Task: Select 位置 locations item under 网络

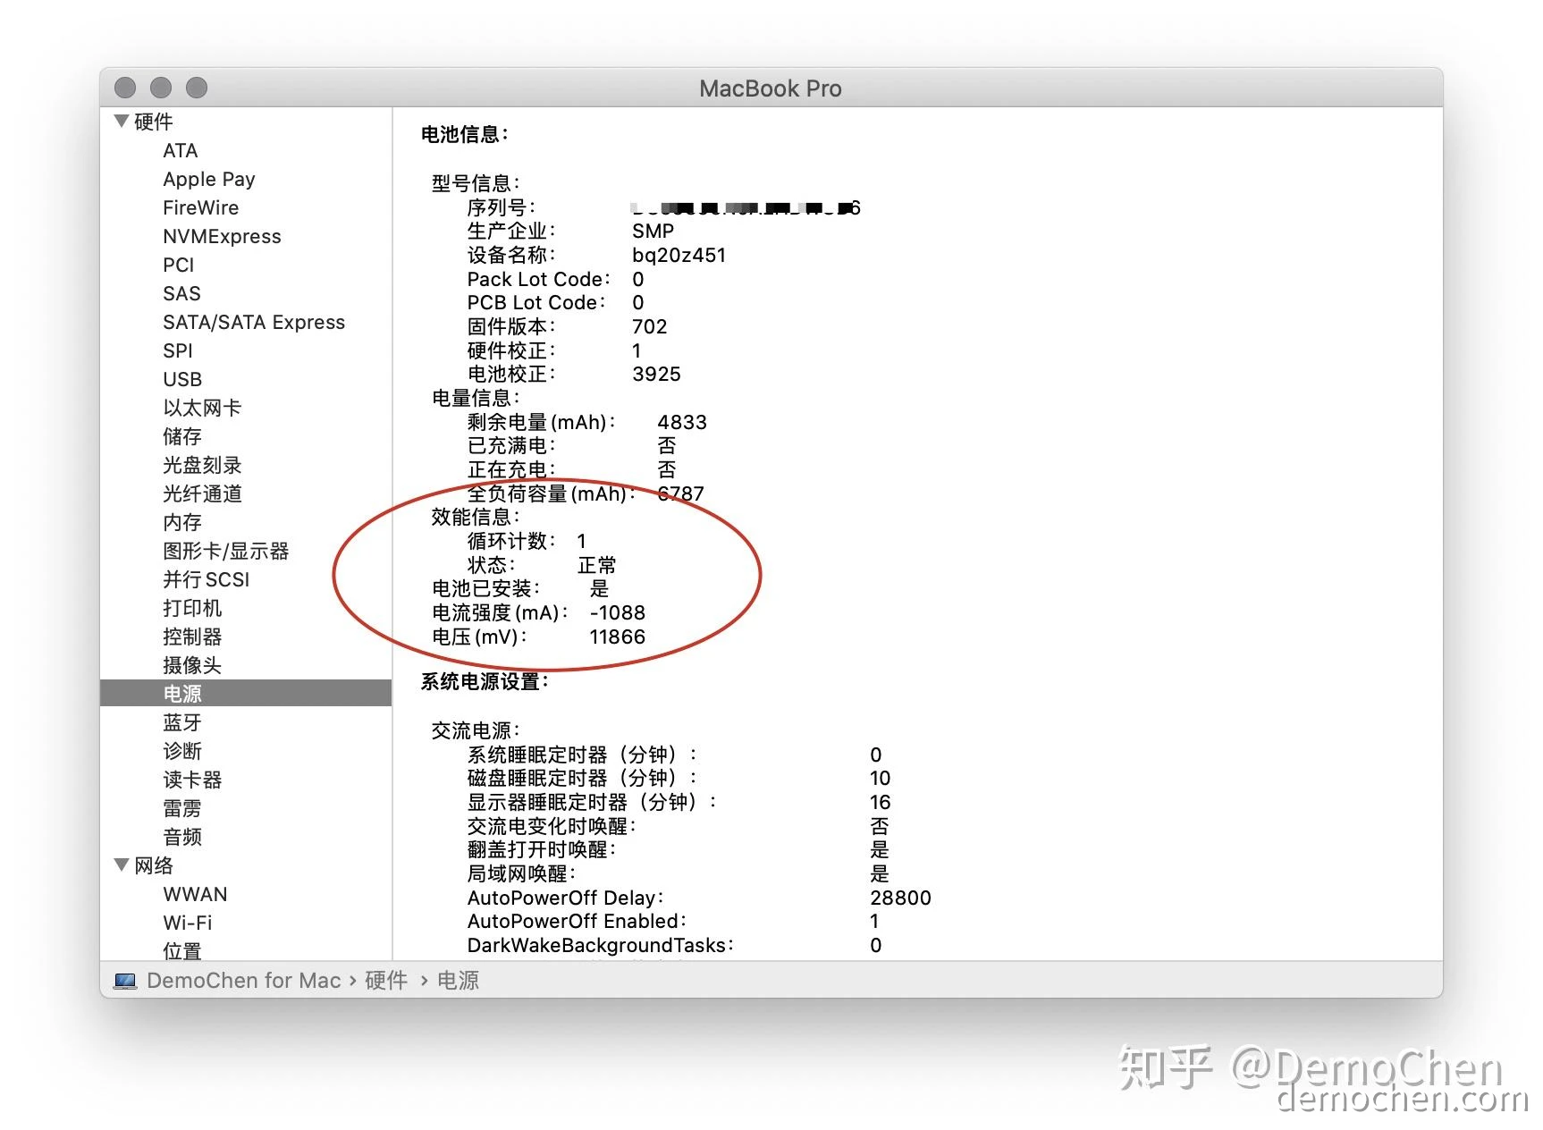Action: point(182,951)
